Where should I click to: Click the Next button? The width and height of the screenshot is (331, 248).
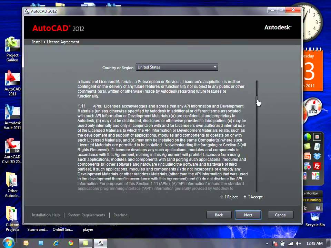coord(248,215)
